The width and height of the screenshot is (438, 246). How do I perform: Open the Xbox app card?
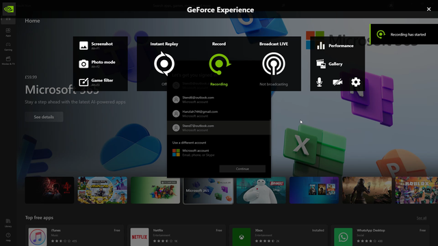279,236
